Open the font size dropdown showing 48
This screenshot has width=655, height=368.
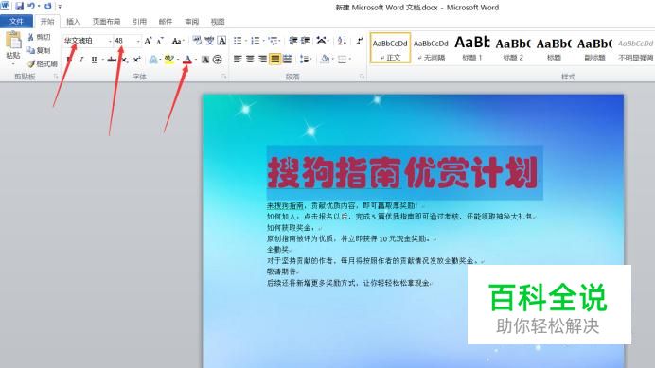tap(138, 41)
